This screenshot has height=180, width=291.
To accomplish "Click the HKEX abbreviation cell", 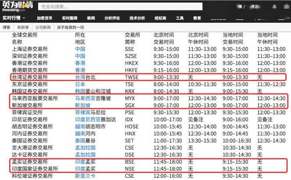I will (x=131, y=63).
